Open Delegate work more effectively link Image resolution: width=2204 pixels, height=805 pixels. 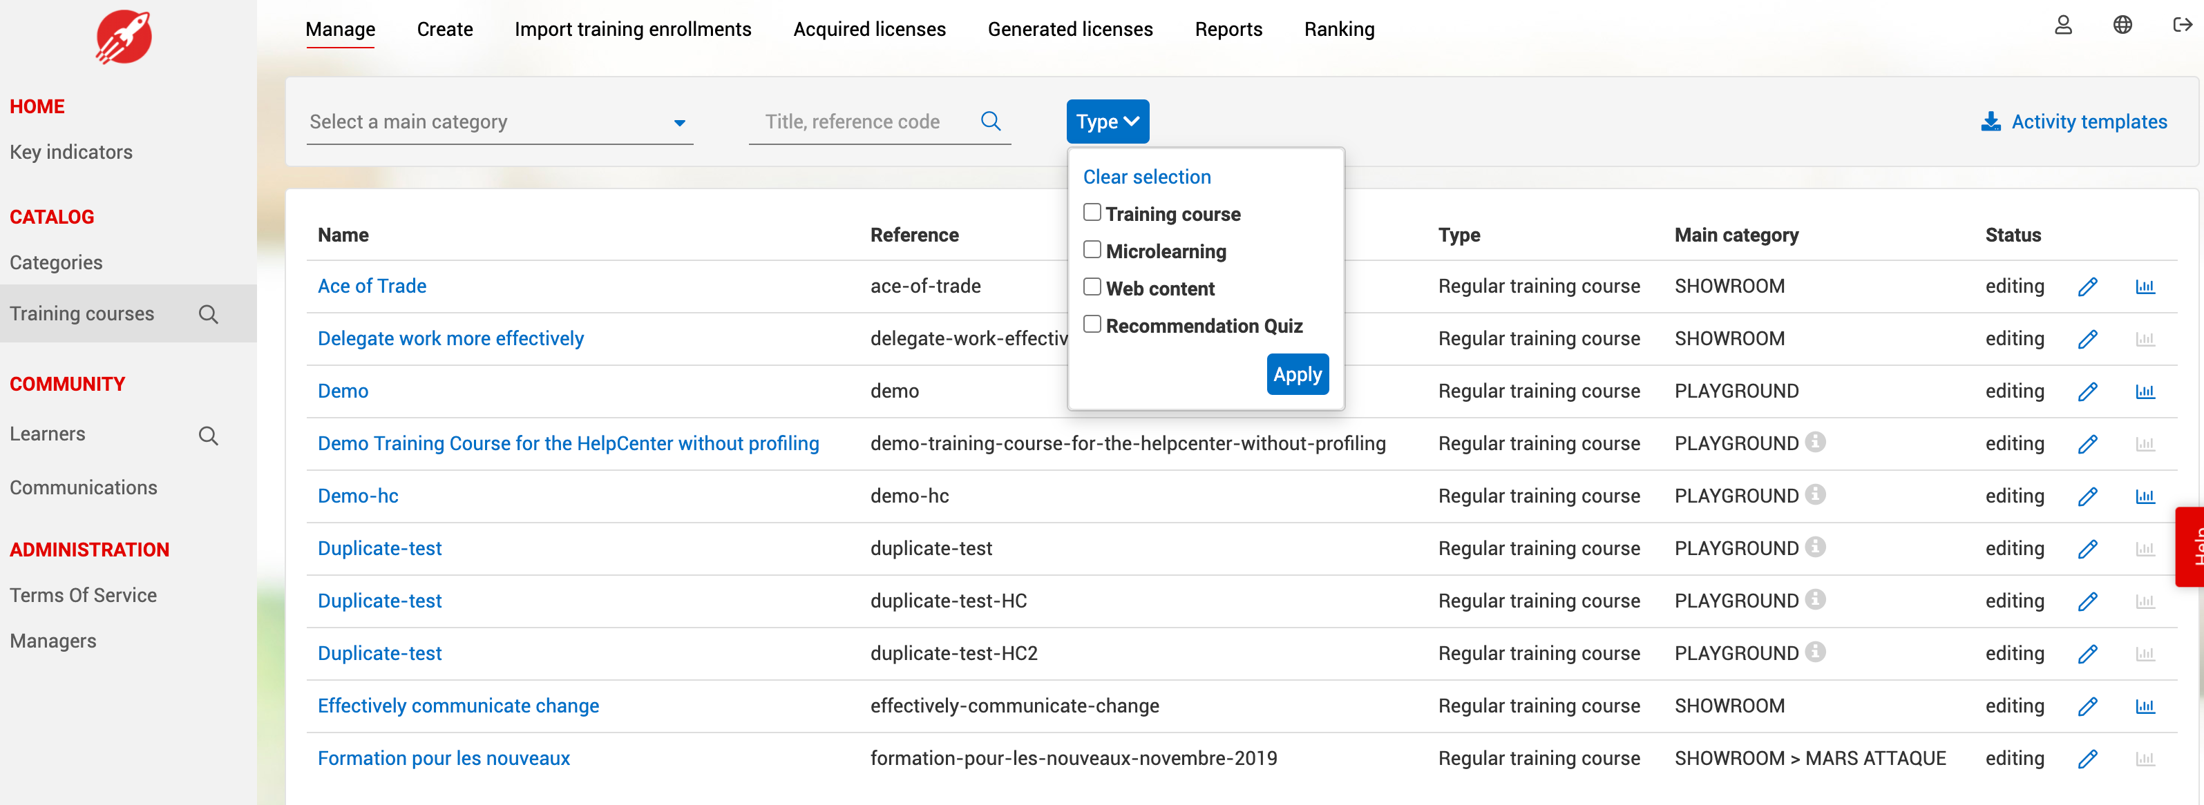click(x=450, y=338)
